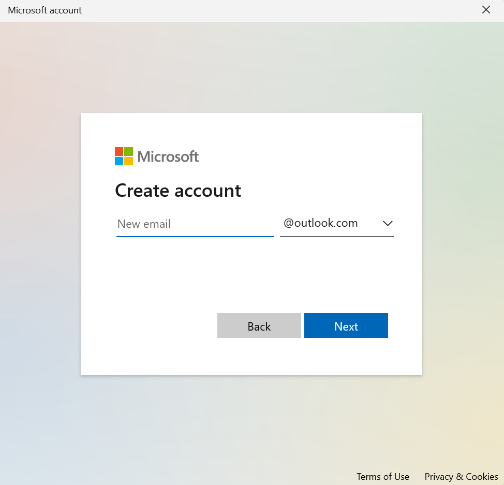This screenshot has width=504, height=485.
Task: Close the Microsoft account window
Action: point(486,10)
